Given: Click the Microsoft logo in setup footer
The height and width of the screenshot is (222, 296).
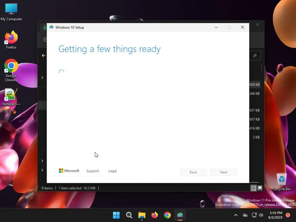Looking at the screenshot, I should [69, 171].
